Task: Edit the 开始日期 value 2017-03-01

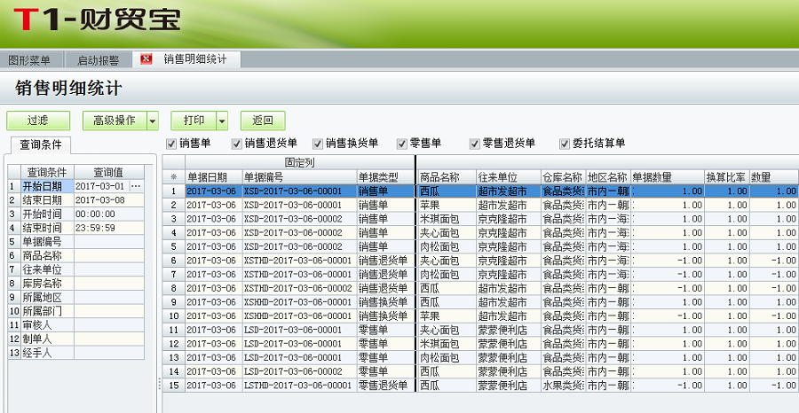Action: point(102,186)
